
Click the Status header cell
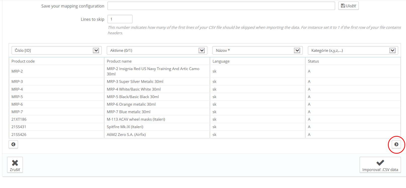[x=313, y=61]
